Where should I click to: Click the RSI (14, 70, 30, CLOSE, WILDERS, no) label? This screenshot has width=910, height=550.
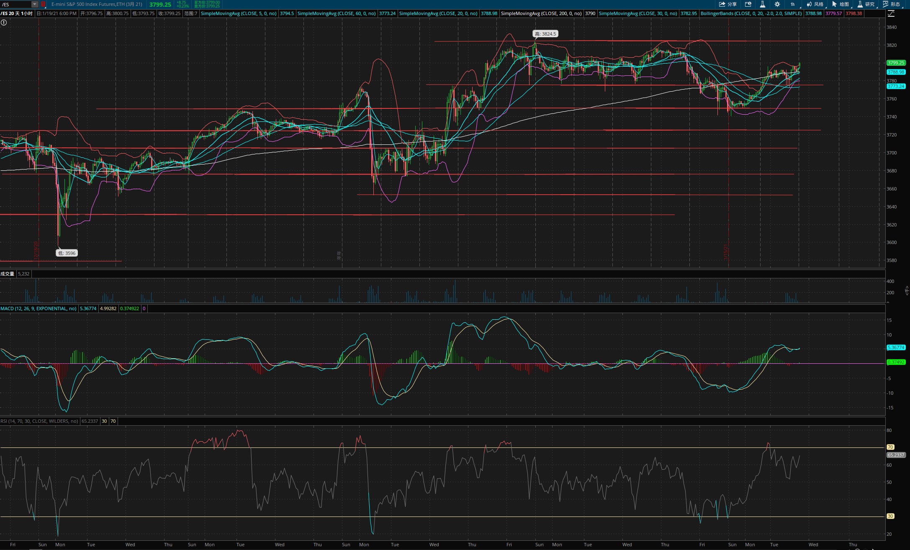tap(39, 421)
